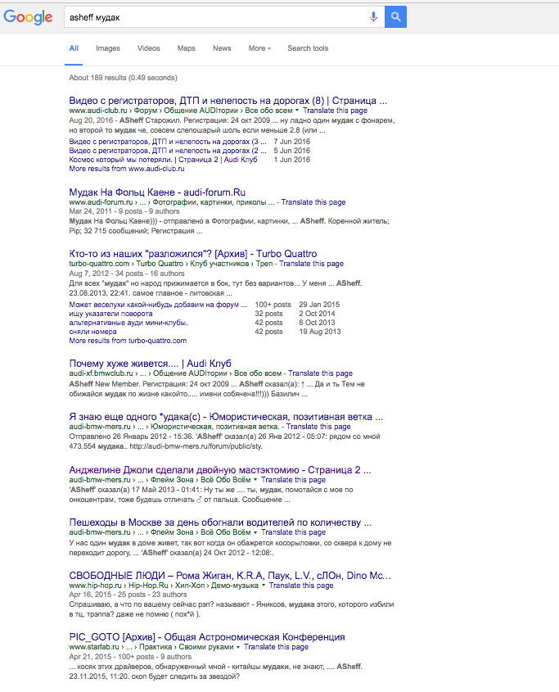This screenshot has height=692, width=559.
Task: Click the 'About 189 results (0.49 seconds)' text
Action: coord(123,78)
